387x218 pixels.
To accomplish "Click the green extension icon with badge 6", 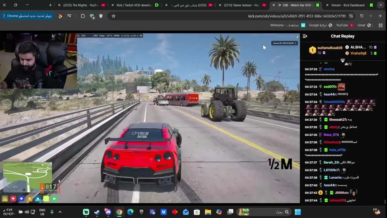I will [92, 16].
